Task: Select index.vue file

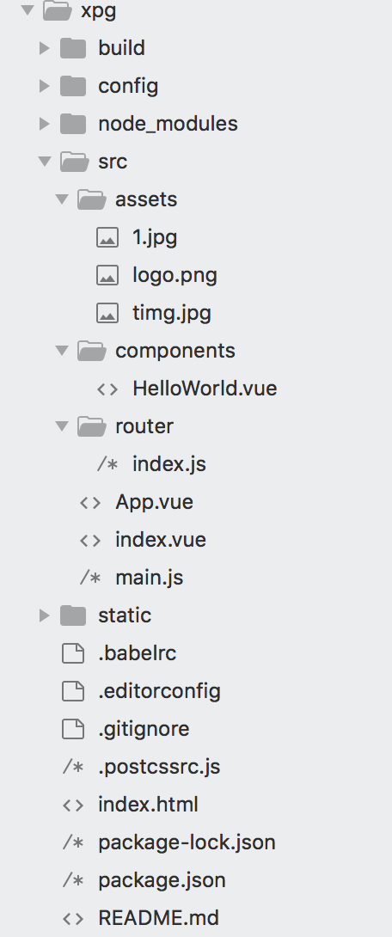Action: [161, 540]
